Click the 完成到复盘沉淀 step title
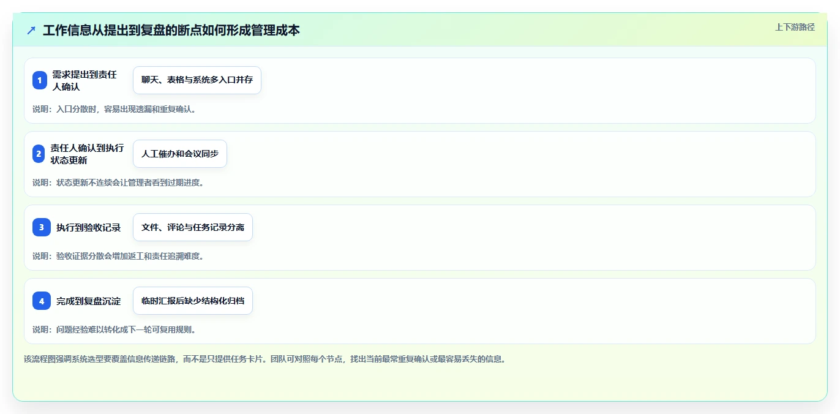Screen dimensions: 840x414 coord(89,301)
